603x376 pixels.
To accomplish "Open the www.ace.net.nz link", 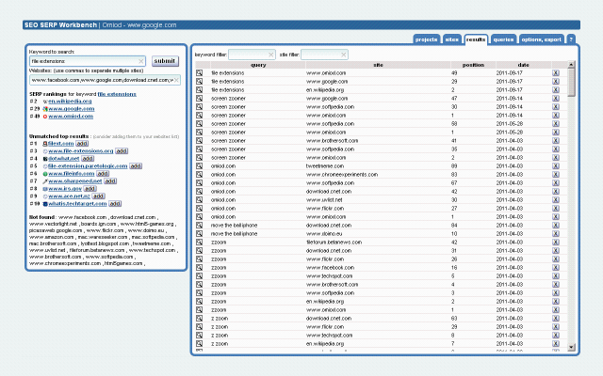I will click(x=69, y=196).
